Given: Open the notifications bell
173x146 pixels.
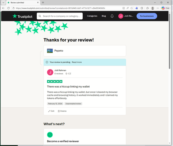Looking at the screenshot, I should (x=112, y=16).
